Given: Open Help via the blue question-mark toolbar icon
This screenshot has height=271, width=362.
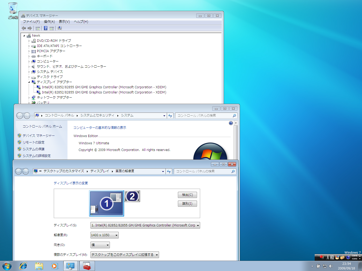Looking at the screenshot, I should (x=46, y=28).
